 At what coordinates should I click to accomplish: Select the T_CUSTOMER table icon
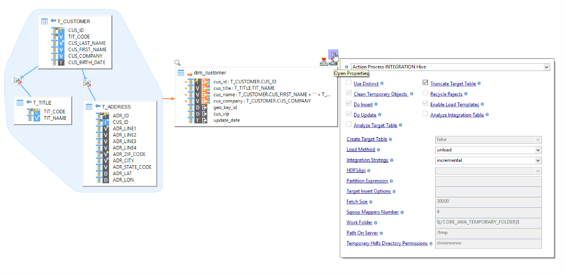pos(45,21)
